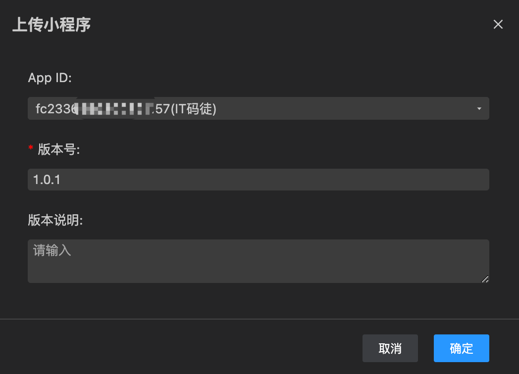
Task: Confirm uploading the mini program
Action: [x=461, y=348]
